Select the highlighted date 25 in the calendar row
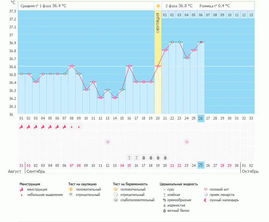 pos(201,165)
